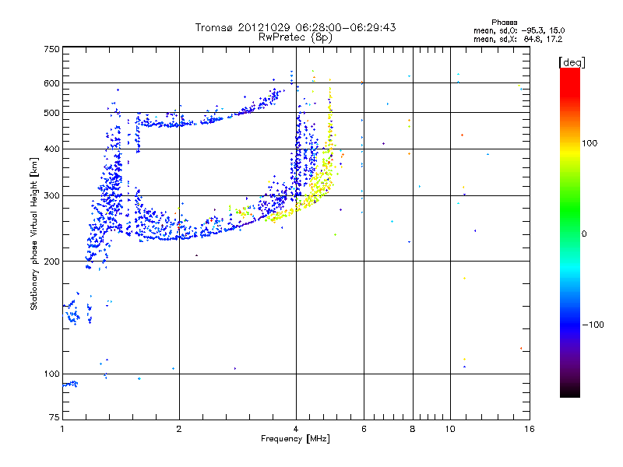Click the y-axis tick label '75'
This screenshot has width=623, height=467.
click(x=55, y=417)
